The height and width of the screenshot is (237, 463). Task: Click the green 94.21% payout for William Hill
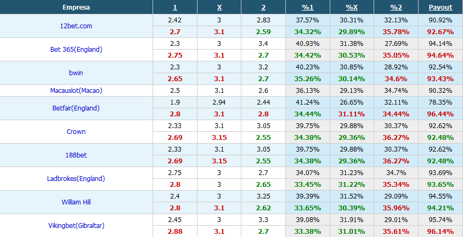[441, 208]
